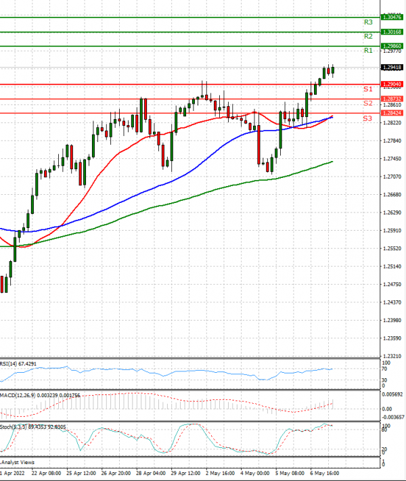The width and height of the screenshot is (406, 481).
Task: Click the 29 Apr 12:00 time label
Action: click(x=185, y=474)
